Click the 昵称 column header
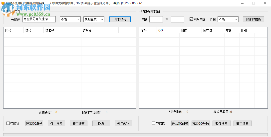Viewport: 271px width, 137px height. pyautogui.click(x=191, y=30)
